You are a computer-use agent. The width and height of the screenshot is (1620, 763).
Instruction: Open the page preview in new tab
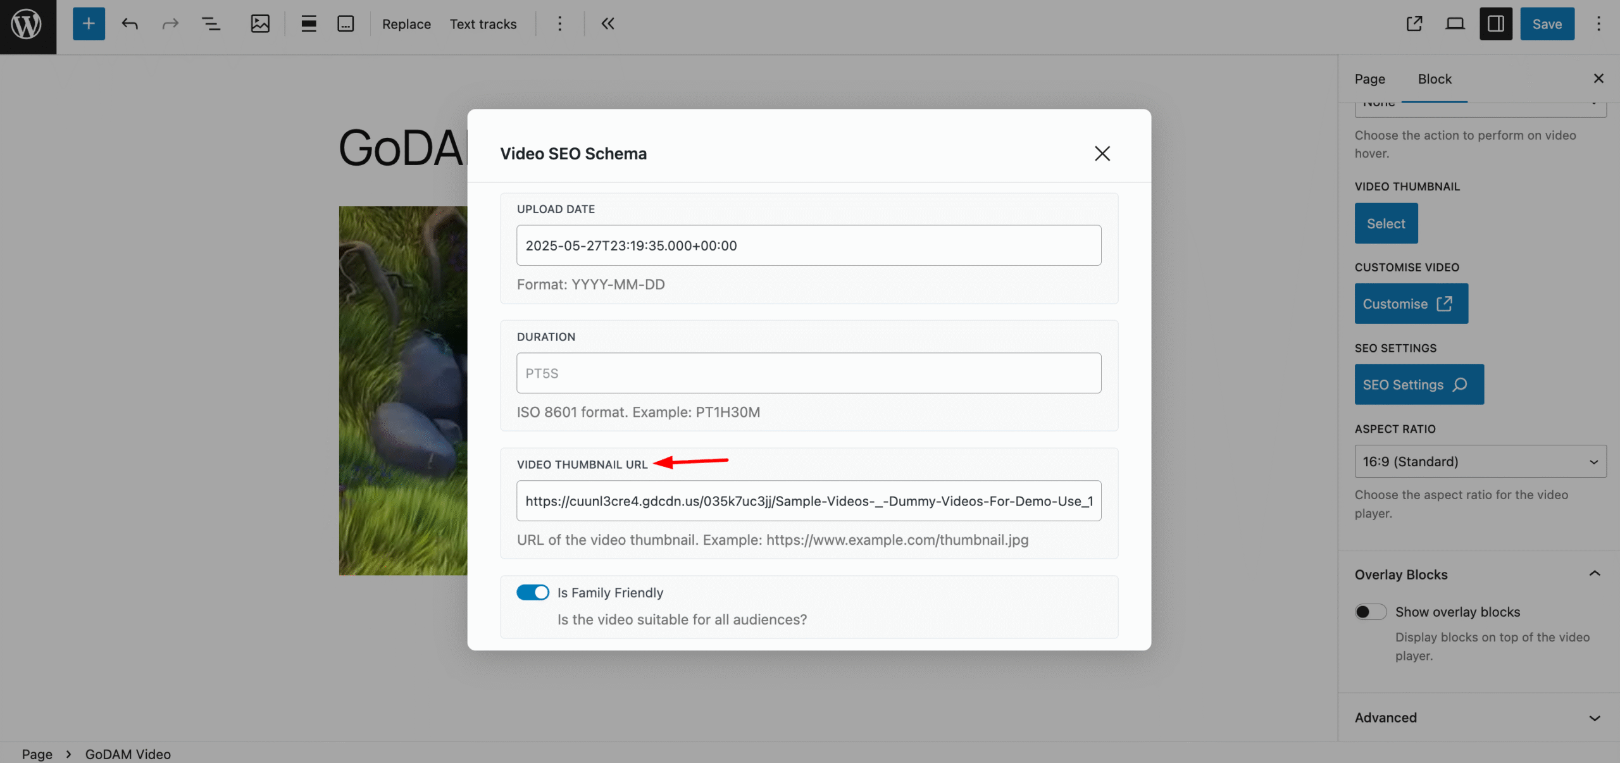pyautogui.click(x=1414, y=24)
